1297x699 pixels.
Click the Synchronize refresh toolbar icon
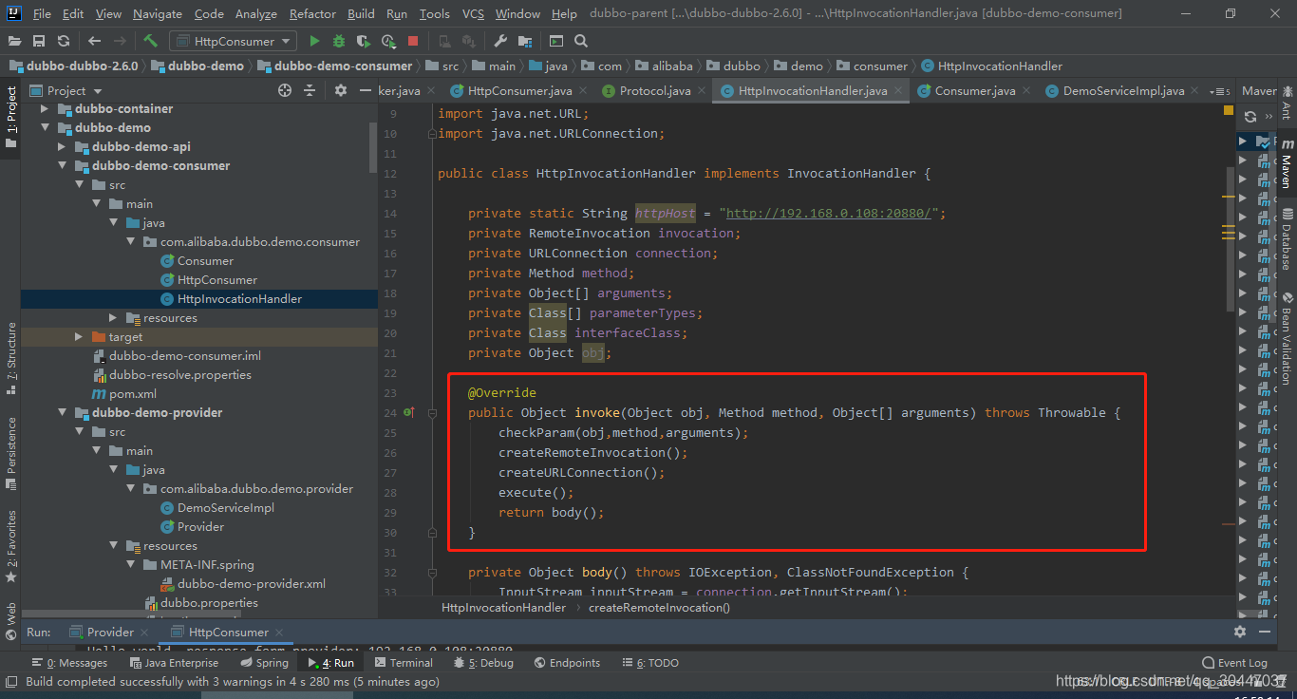tap(63, 41)
